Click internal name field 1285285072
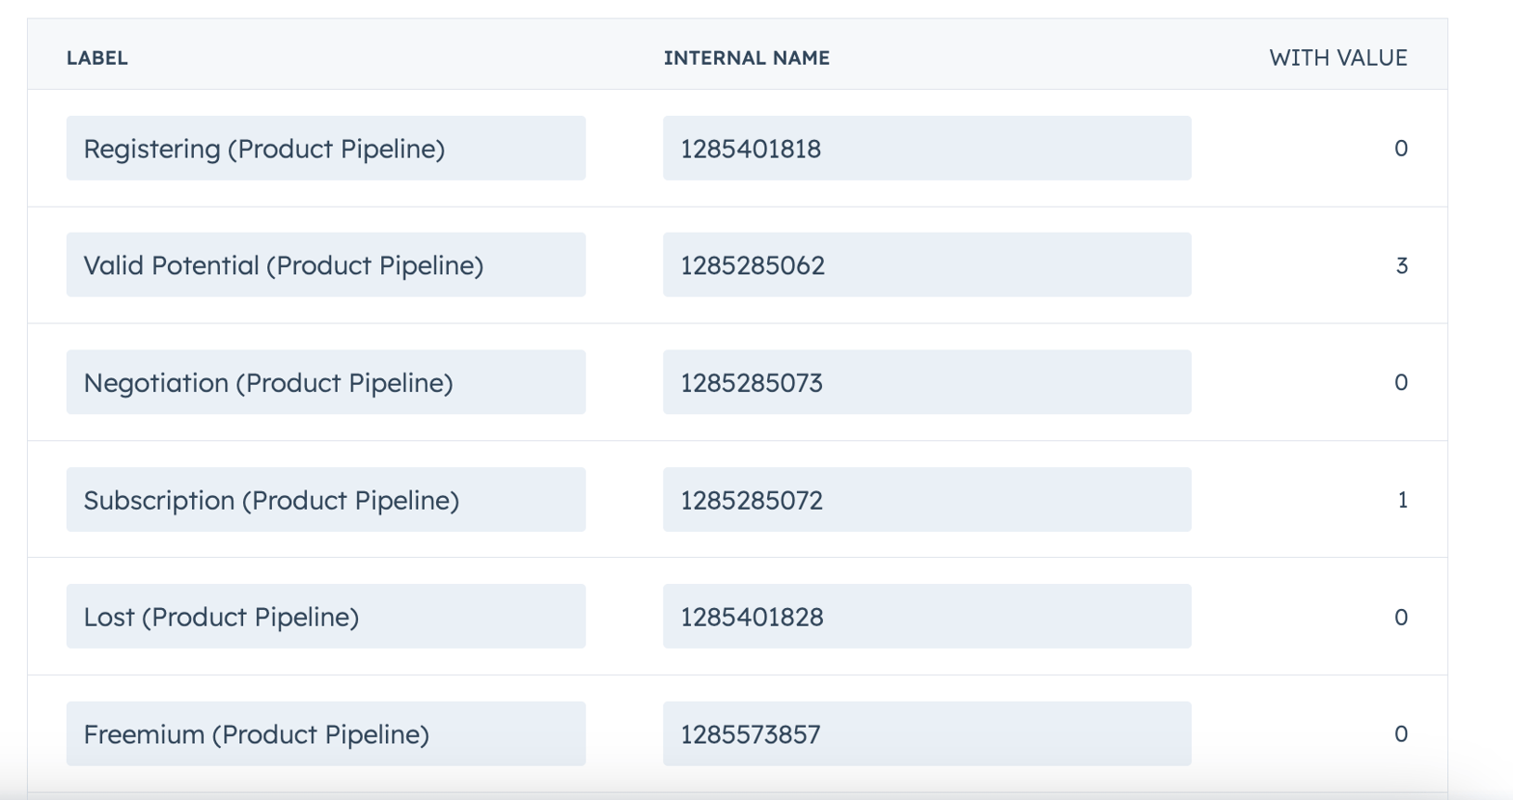 pyautogui.click(x=926, y=500)
